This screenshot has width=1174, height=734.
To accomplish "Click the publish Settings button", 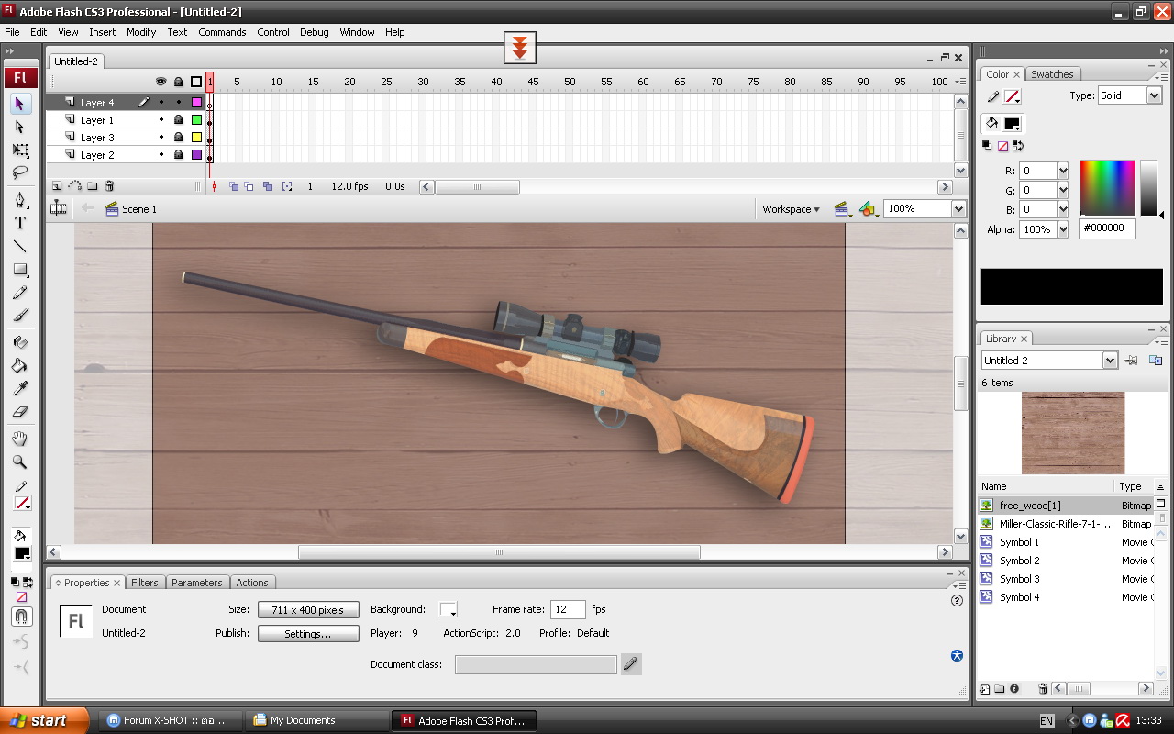I will click(308, 634).
